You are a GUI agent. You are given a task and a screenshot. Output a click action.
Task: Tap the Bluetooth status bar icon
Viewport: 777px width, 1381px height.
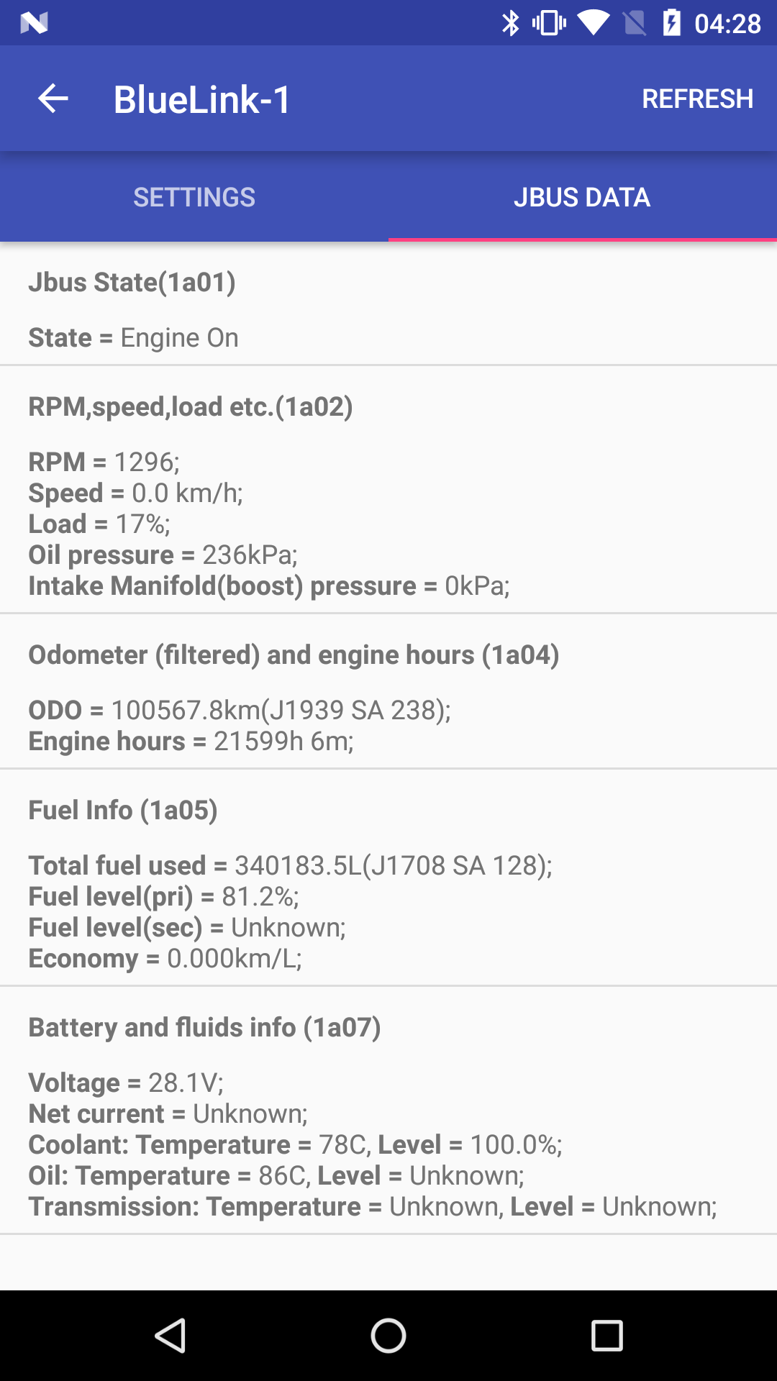click(x=510, y=23)
